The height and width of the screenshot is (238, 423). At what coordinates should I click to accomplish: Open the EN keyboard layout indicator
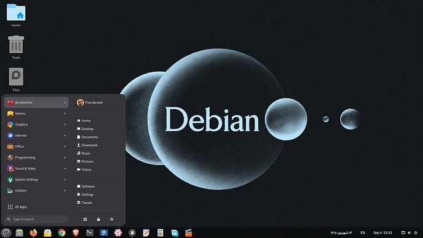363,232
